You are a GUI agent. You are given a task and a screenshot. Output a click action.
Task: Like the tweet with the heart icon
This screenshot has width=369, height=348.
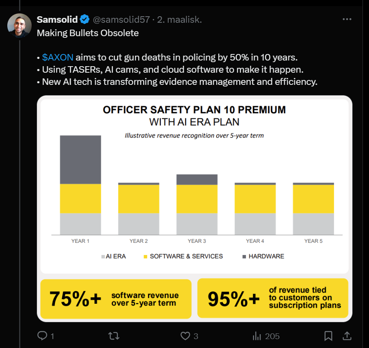point(185,336)
